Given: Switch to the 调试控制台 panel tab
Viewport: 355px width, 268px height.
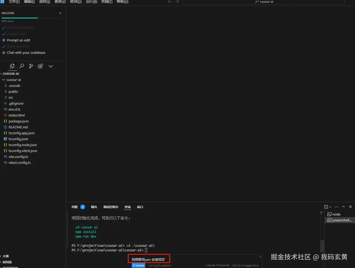Looking at the screenshot, I should 111,207.
